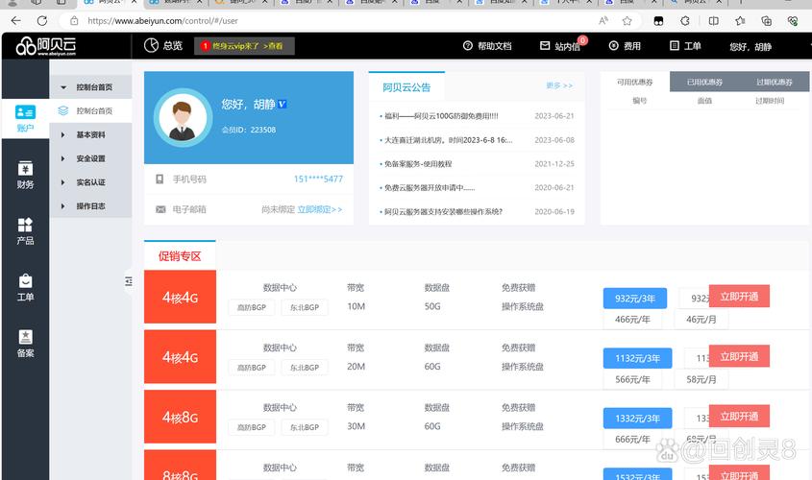Select the 促销专区 tab
The height and width of the screenshot is (480, 812).
pyautogui.click(x=180, y=255)
